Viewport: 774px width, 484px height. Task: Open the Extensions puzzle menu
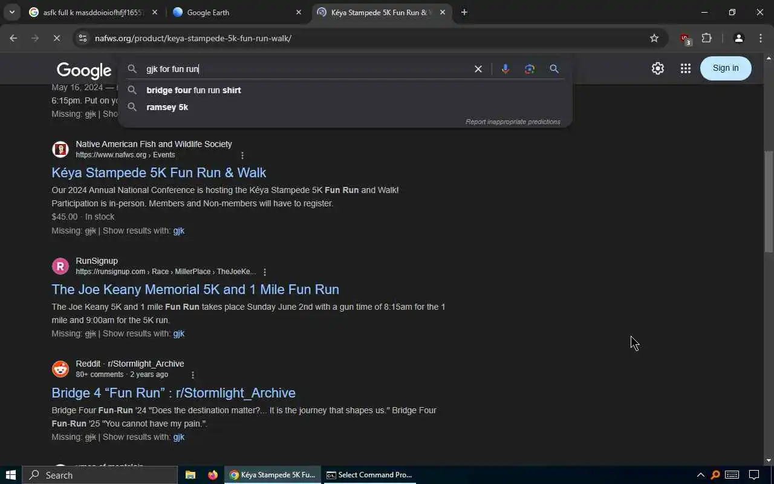click(706, 38)
